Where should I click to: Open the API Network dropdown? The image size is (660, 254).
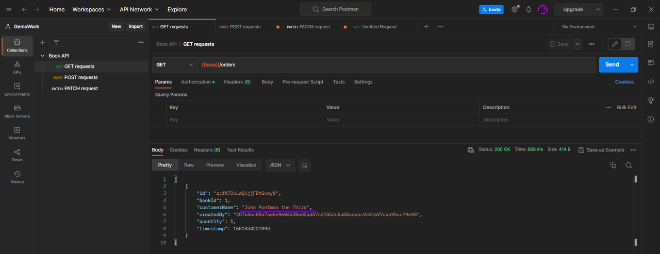pos(139,9)
